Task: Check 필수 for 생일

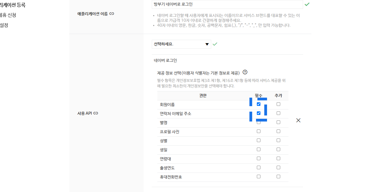Action: tap(258, 149)
